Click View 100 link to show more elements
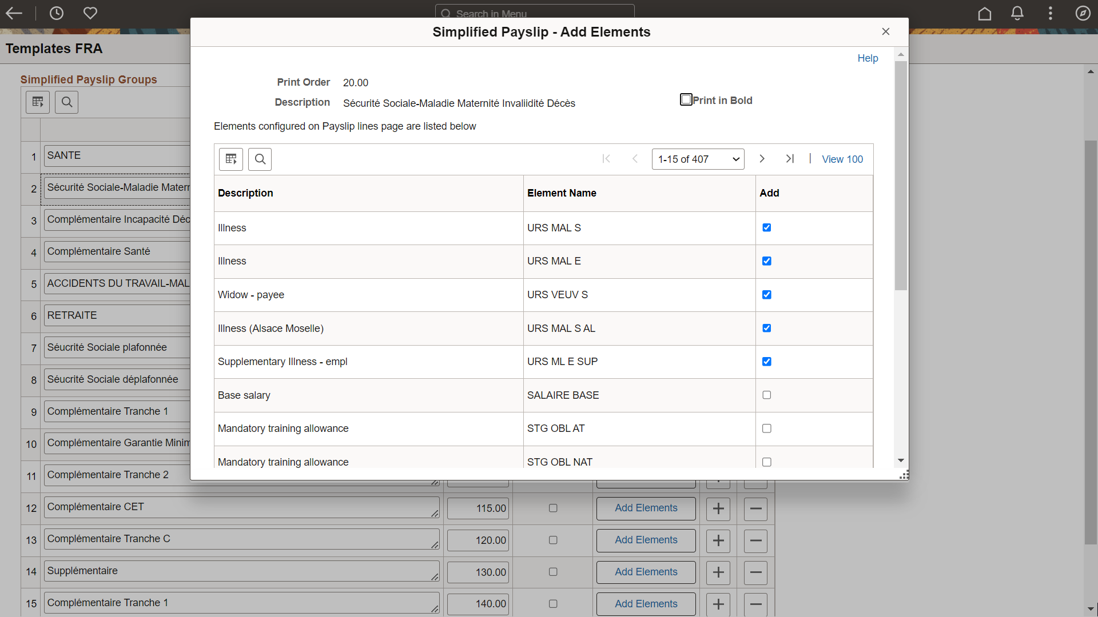 842,159
